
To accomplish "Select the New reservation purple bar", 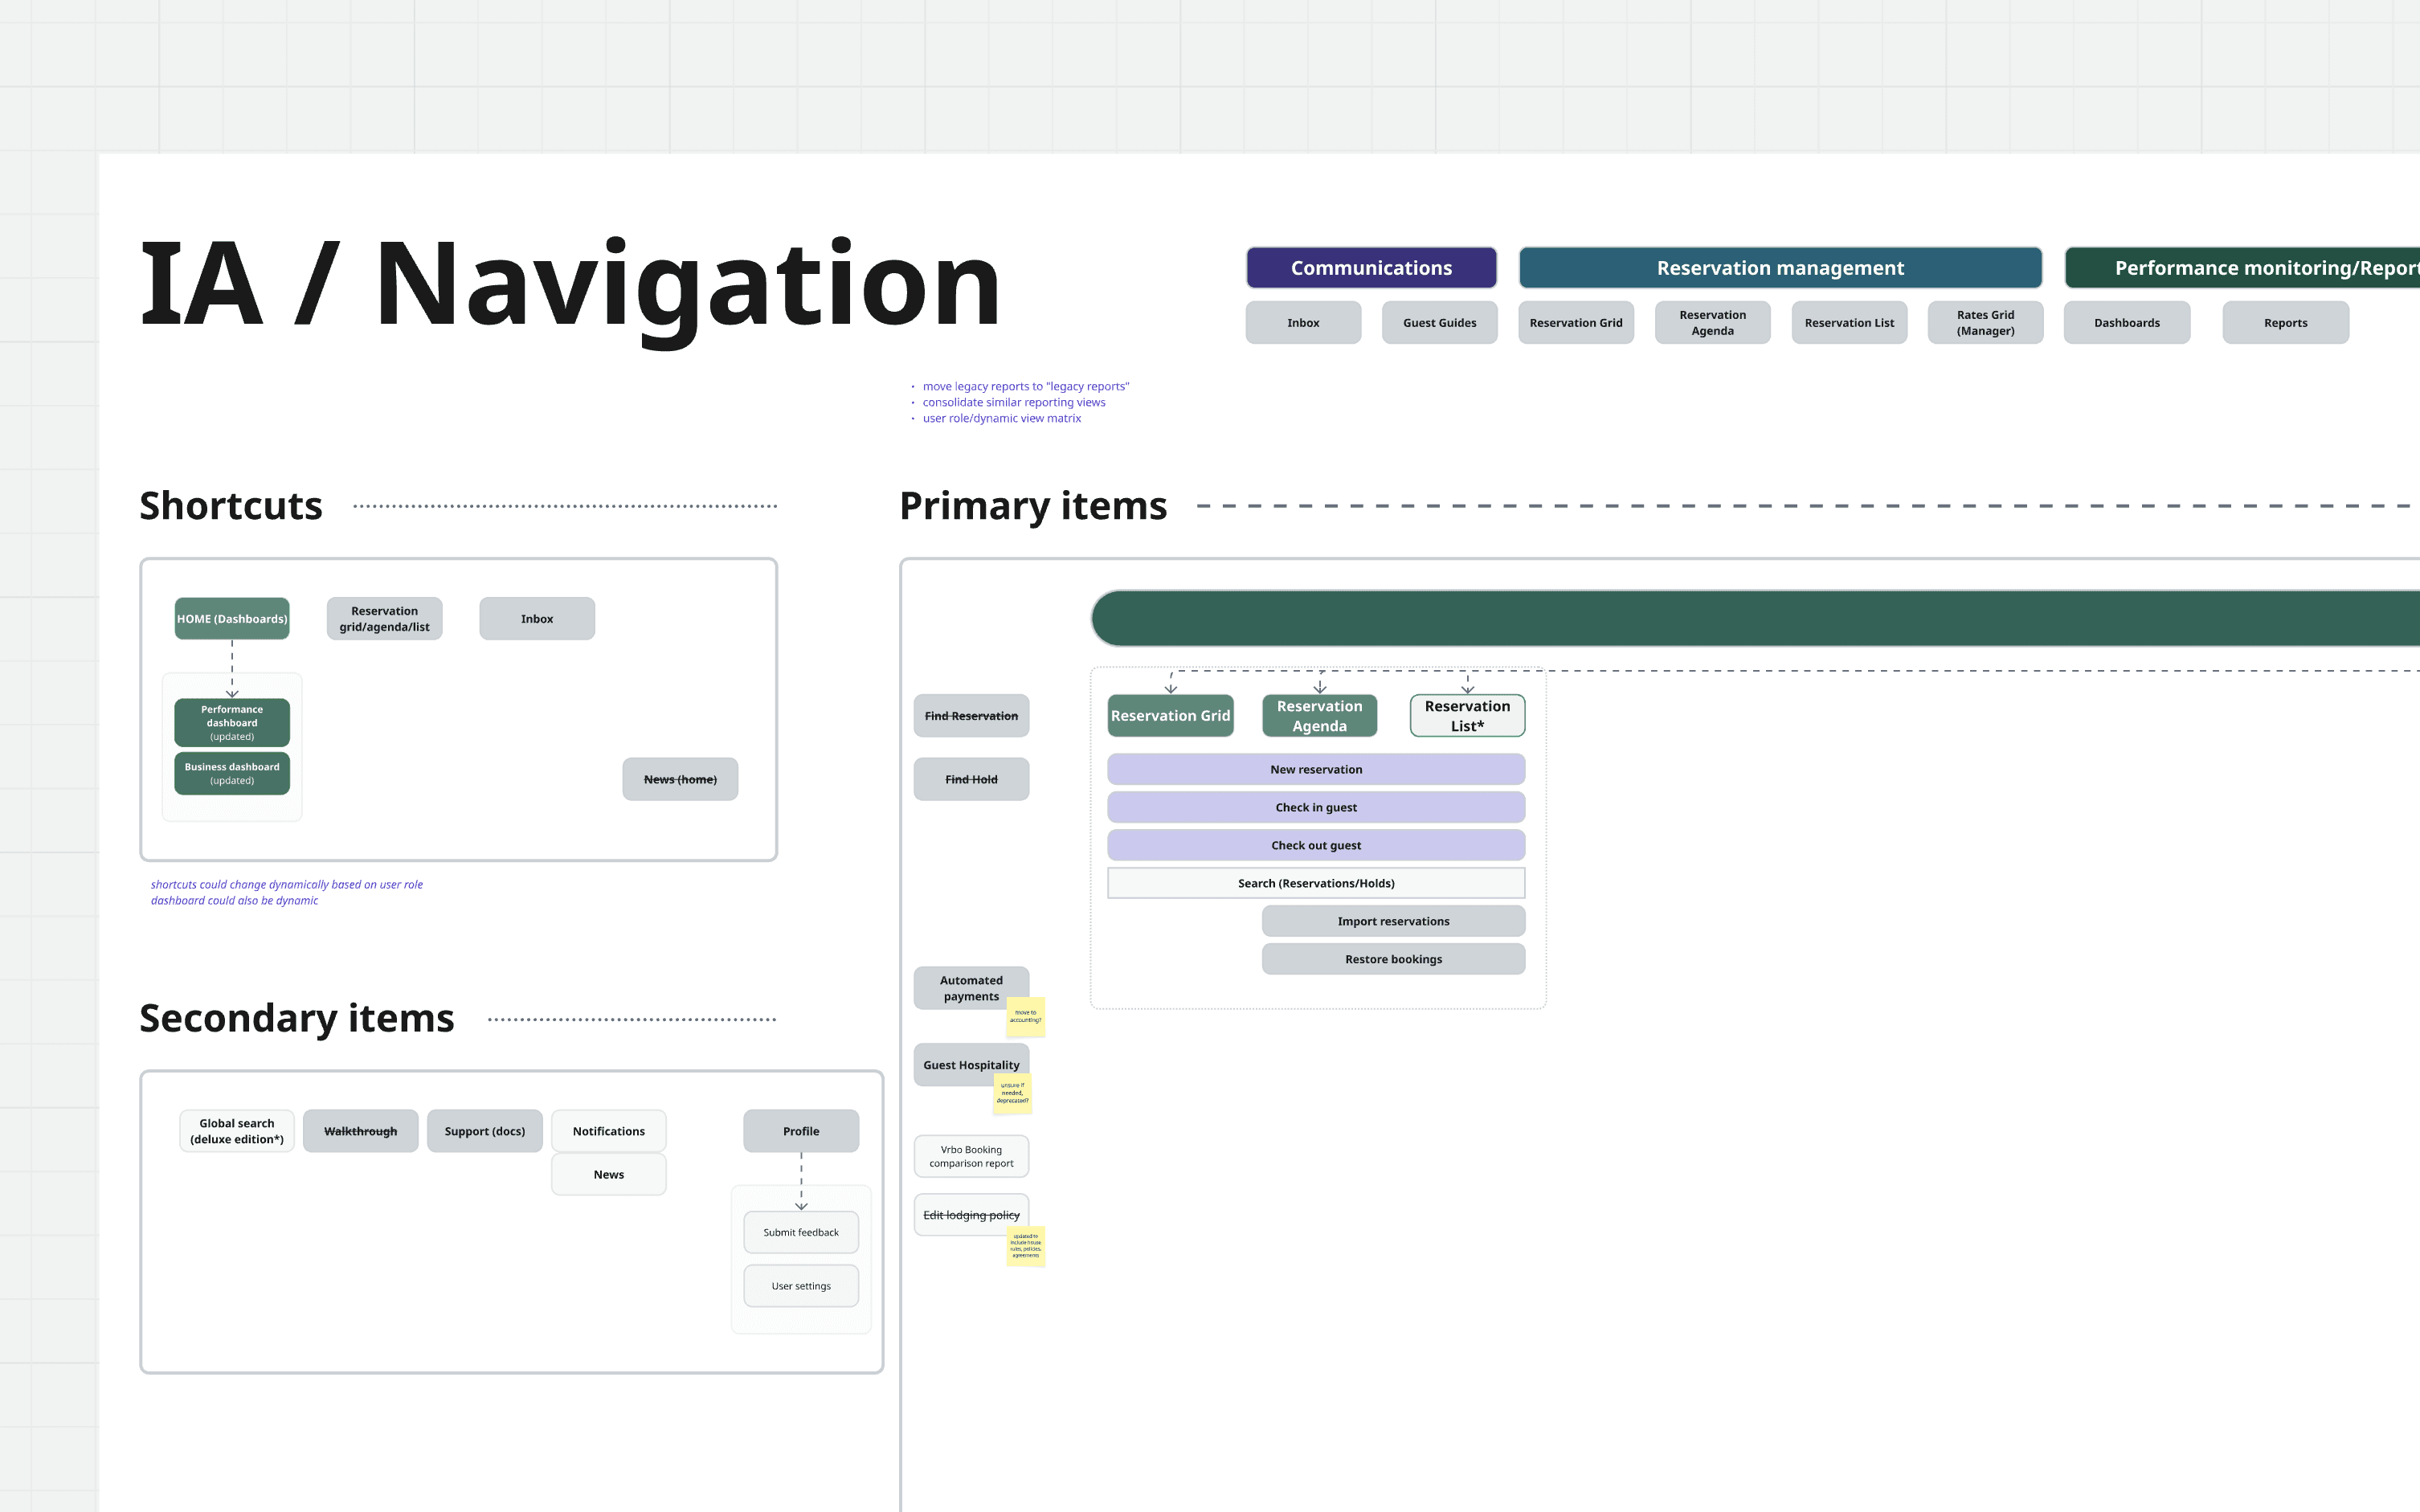I will (1315, 769).
